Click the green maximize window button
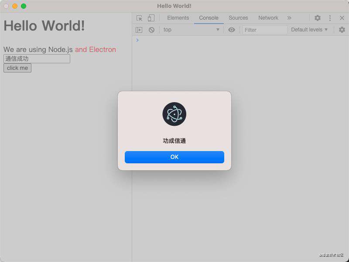 [x=24, y=6]
